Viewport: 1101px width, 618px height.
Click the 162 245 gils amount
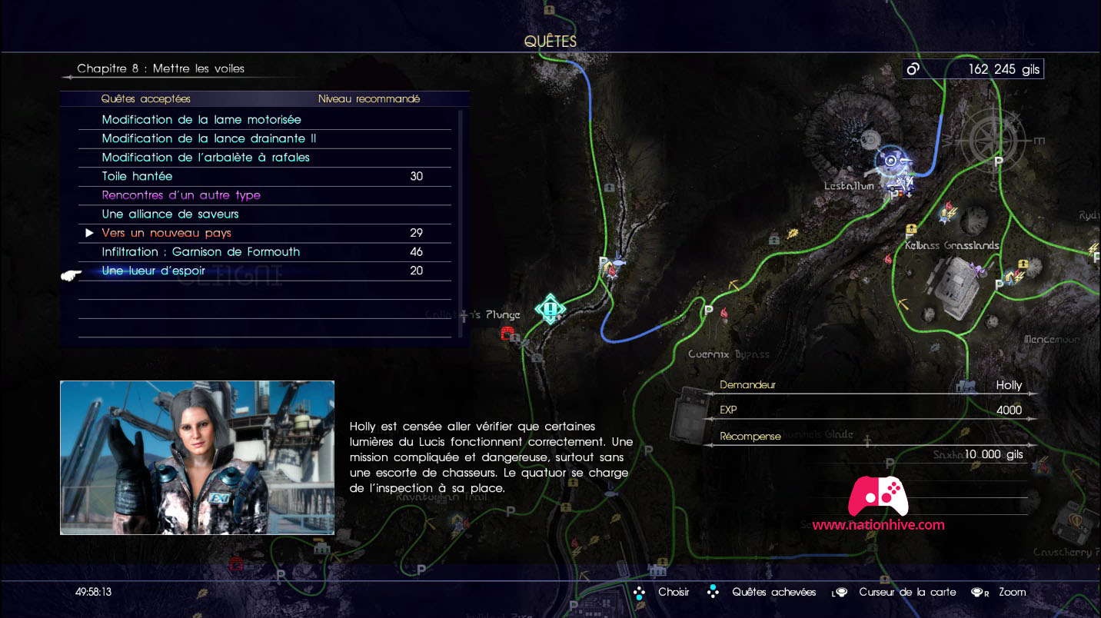point(1004,69)
